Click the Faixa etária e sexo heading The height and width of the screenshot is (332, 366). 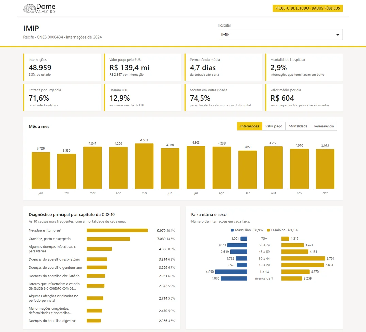209,215
